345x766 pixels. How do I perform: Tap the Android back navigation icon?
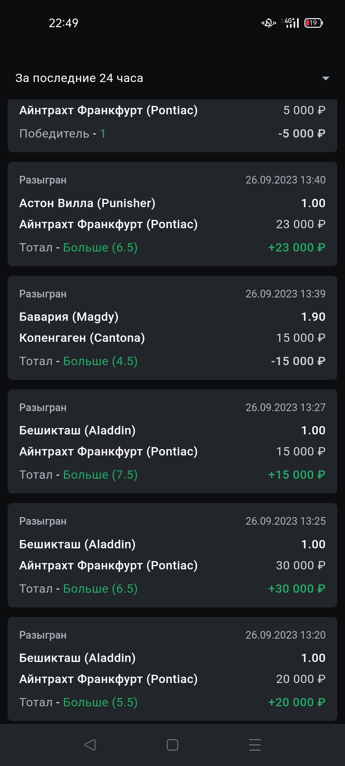tap(90, 745)
